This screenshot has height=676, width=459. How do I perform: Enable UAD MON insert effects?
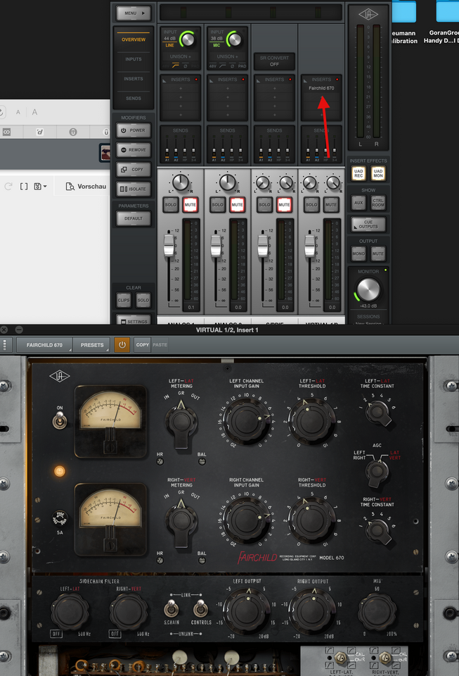(x=378, y=173)
